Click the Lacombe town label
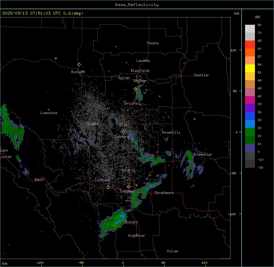This screenshot has height=267, width=274. tap(143, 61)
